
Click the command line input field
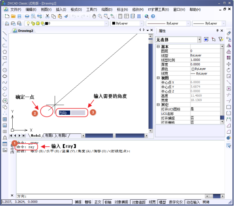(x=110, y=196)
